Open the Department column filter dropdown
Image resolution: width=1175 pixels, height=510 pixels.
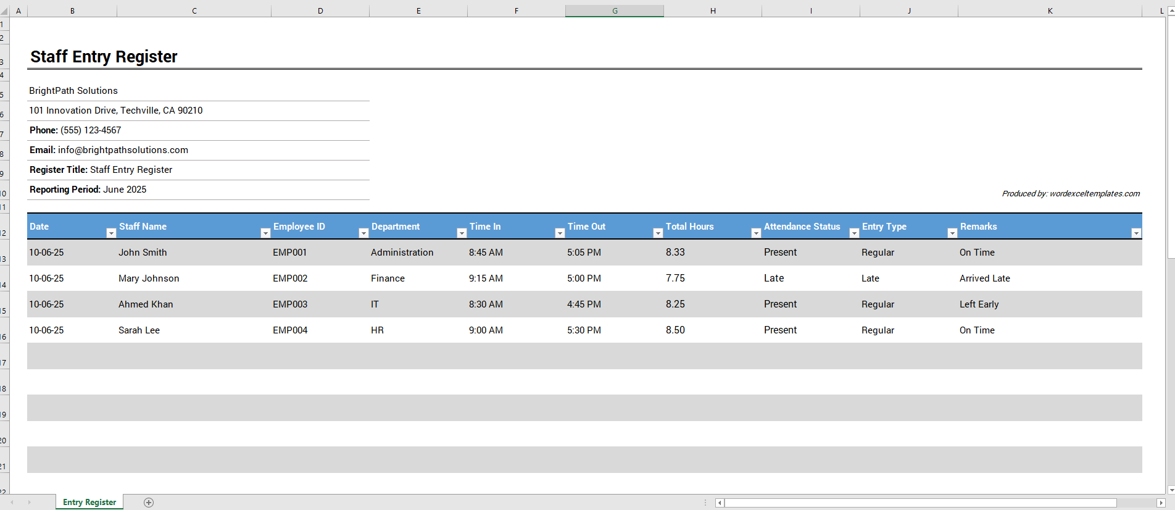pyautogui.click(x=462, y=233)
